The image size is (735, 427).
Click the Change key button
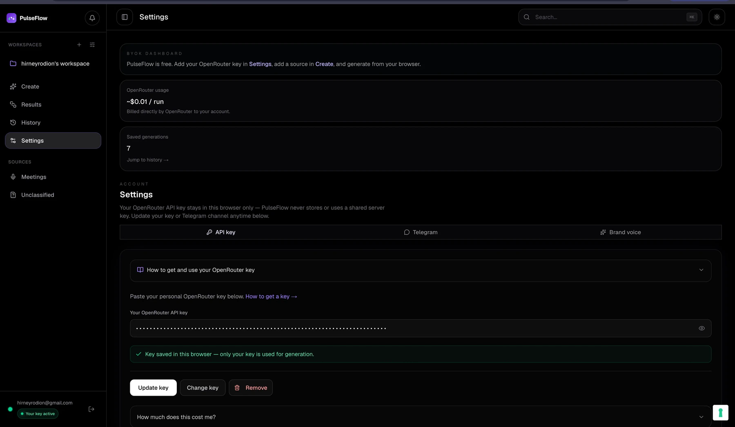pos(203,388)
